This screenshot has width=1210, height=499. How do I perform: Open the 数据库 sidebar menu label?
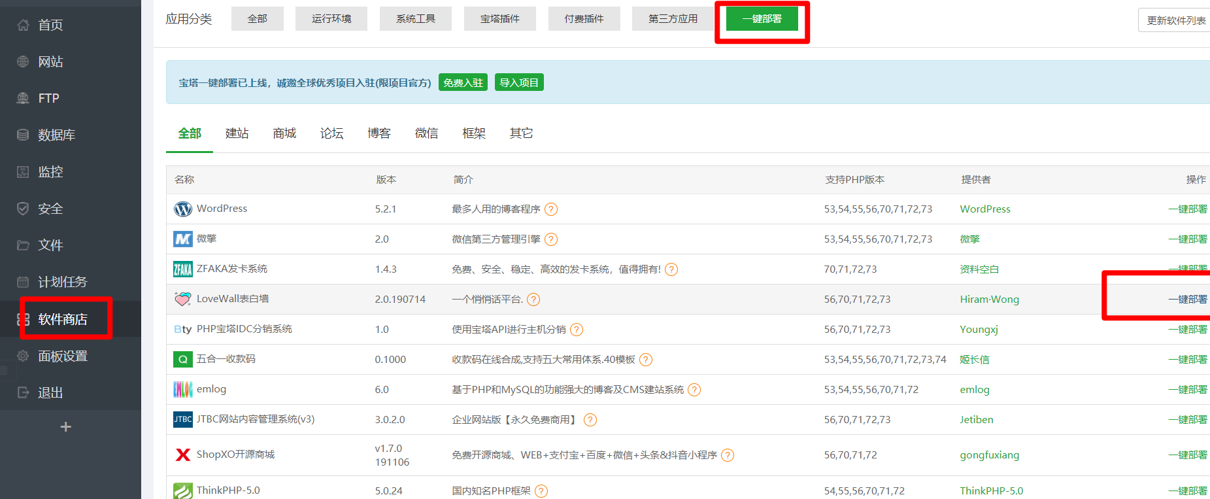tap(56, 135)
